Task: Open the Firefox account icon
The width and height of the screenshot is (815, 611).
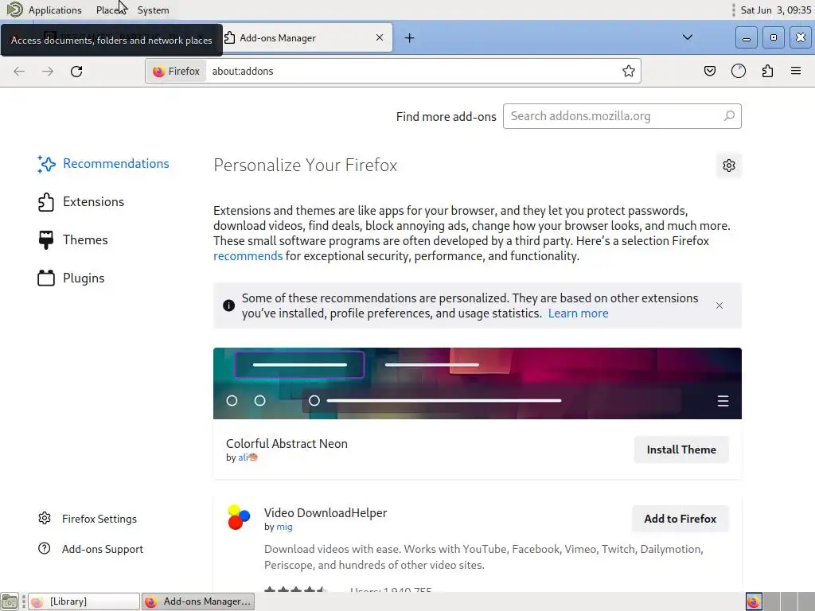Action: (738, 71)
